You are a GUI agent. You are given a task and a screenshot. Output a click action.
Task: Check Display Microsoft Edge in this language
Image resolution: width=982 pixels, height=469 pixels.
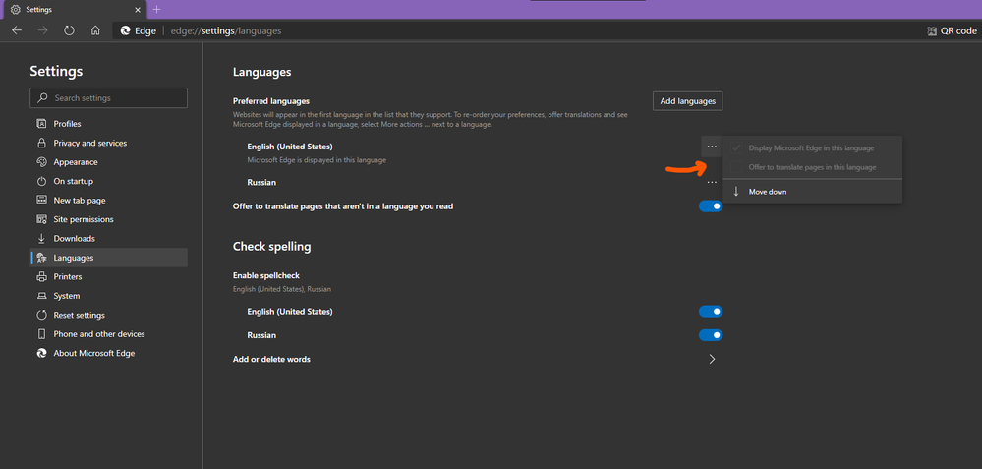[812, 148]
